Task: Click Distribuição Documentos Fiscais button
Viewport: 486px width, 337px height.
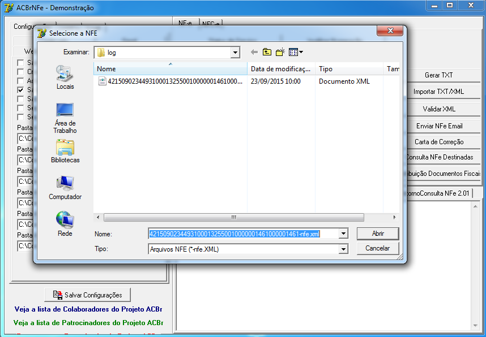Action: (443, 174)
